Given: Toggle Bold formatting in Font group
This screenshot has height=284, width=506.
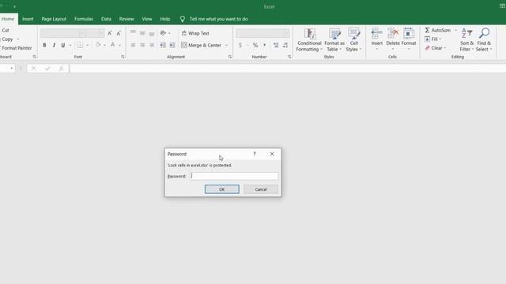Looking at the screenshot, I should point(44,45).
